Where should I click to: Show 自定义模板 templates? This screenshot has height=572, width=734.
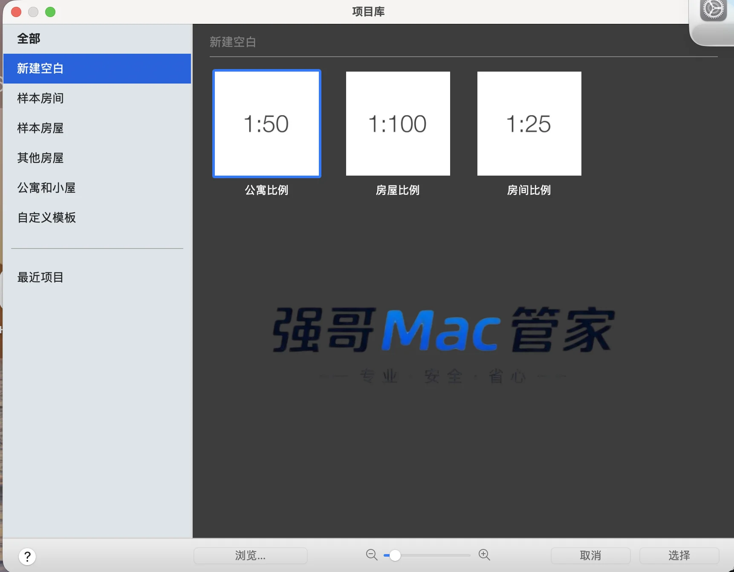point(97,218)
